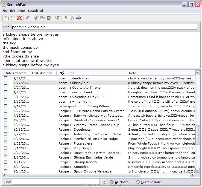
Task: Click the horizontal scrollbar thumb
Action: 74,175
